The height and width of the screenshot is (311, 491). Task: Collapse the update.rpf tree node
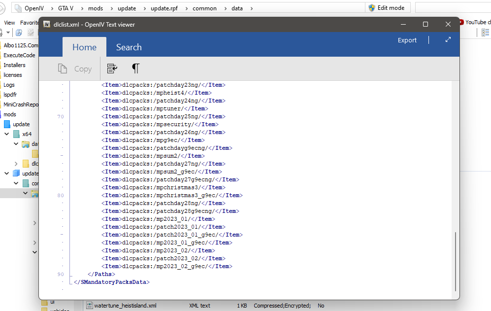[x=7, y=173]
